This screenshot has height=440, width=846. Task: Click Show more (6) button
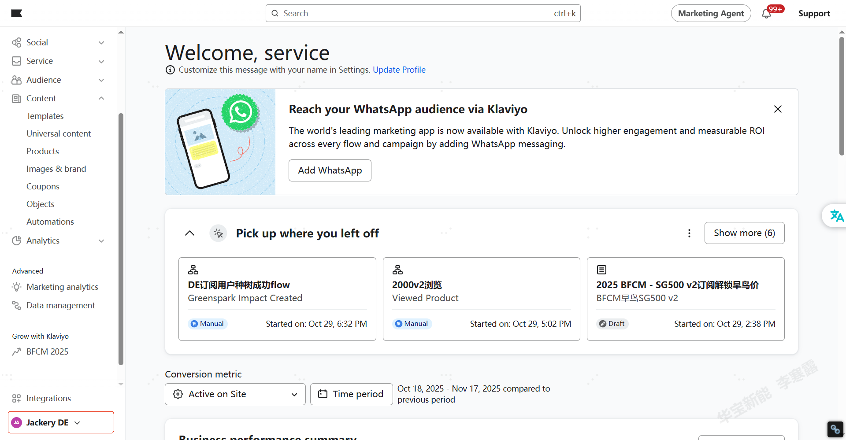coord(744,233)
